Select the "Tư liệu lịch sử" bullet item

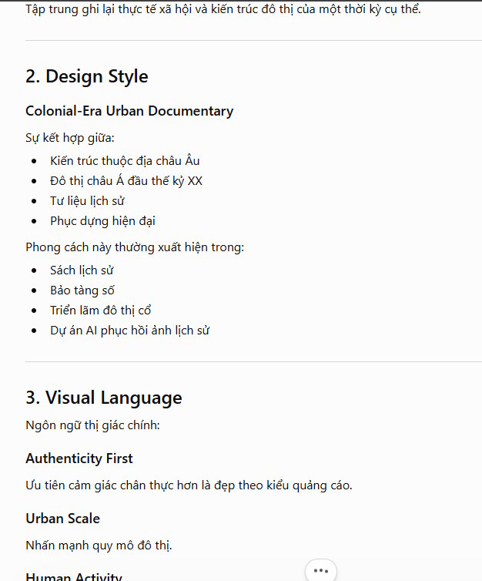(x=87, y=201)
